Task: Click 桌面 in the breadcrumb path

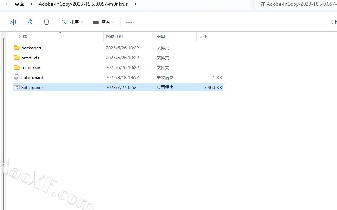Action: [x=19, y=4]
